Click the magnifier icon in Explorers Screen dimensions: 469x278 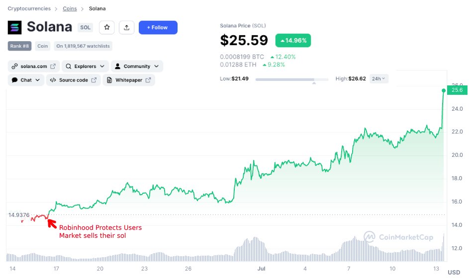point(69,67)
